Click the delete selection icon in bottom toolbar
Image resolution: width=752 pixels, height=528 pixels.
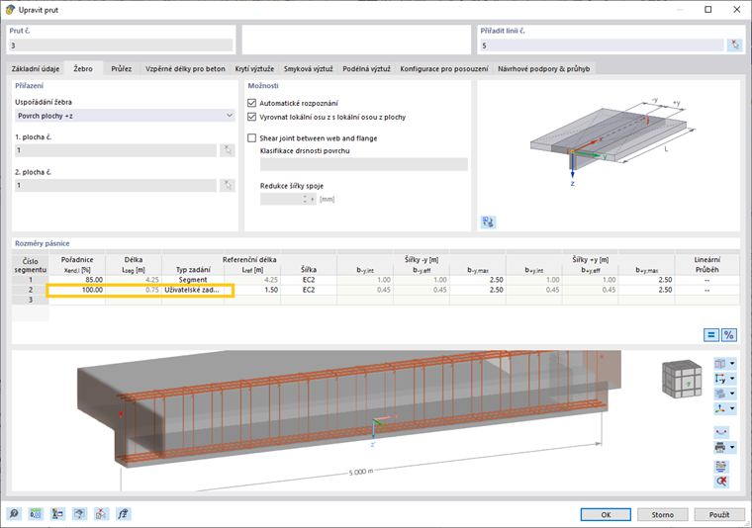[x=101, y=514]
